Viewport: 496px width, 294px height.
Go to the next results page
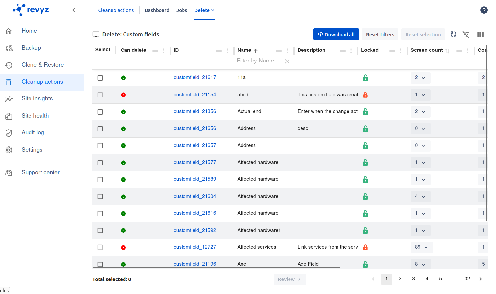pyautogui.click(x=481, y=279)
